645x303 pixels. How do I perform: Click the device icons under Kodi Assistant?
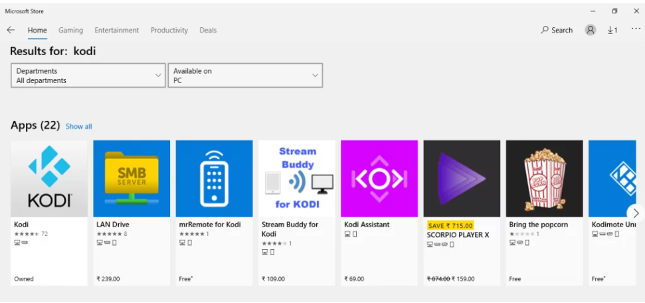pyautogui.click(x=351, y=234)
